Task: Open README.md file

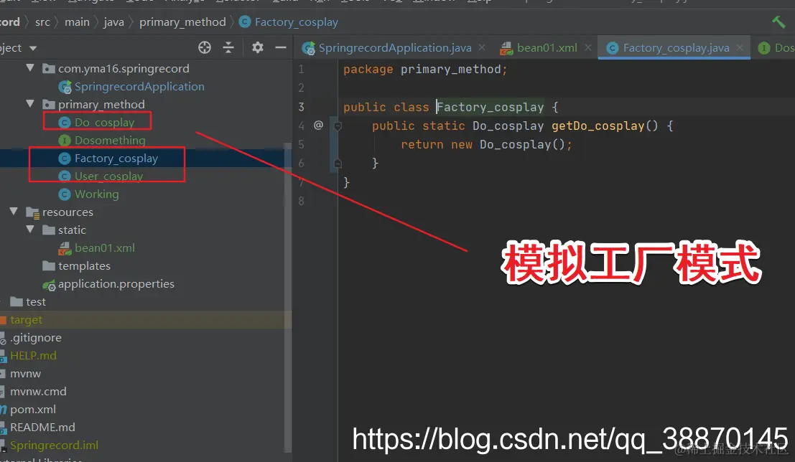Action: click(x=42, y=427)
